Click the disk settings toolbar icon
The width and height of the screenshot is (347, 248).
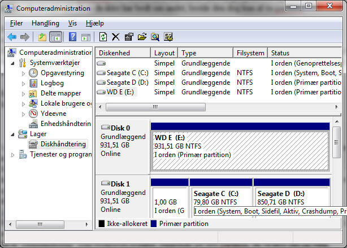click(168, 37)
